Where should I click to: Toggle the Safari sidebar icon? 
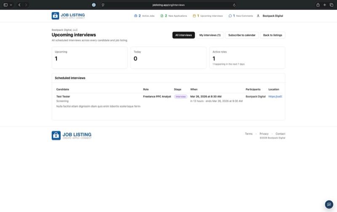(5, 5)
